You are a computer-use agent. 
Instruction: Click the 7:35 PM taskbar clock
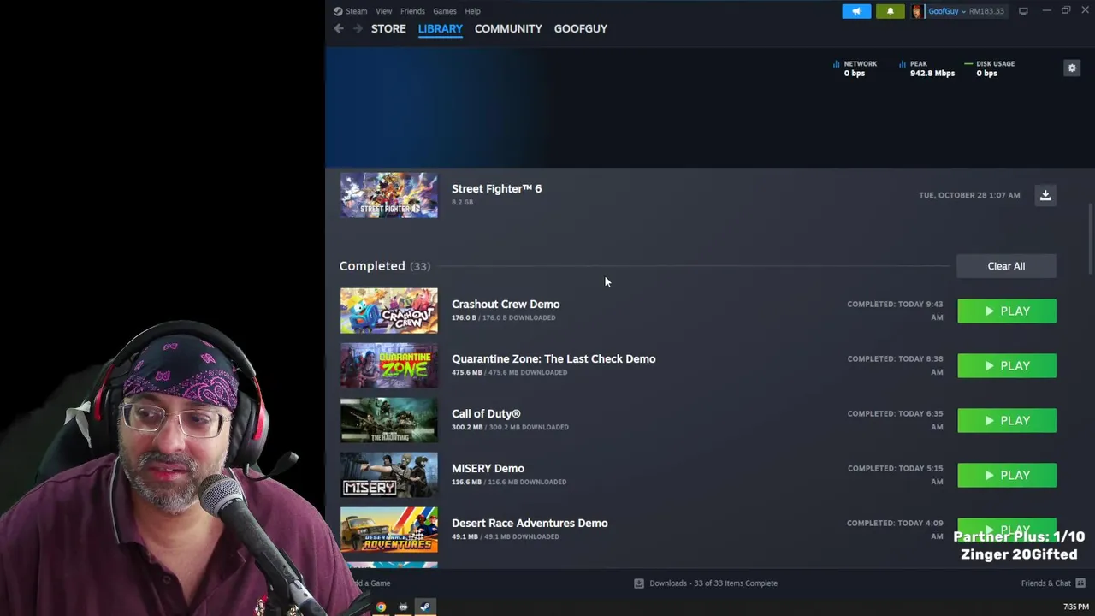(1076, 607)
